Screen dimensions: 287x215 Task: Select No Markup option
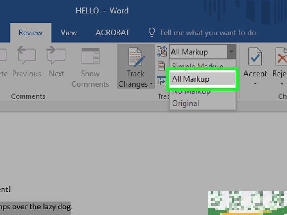click(191, 92)
